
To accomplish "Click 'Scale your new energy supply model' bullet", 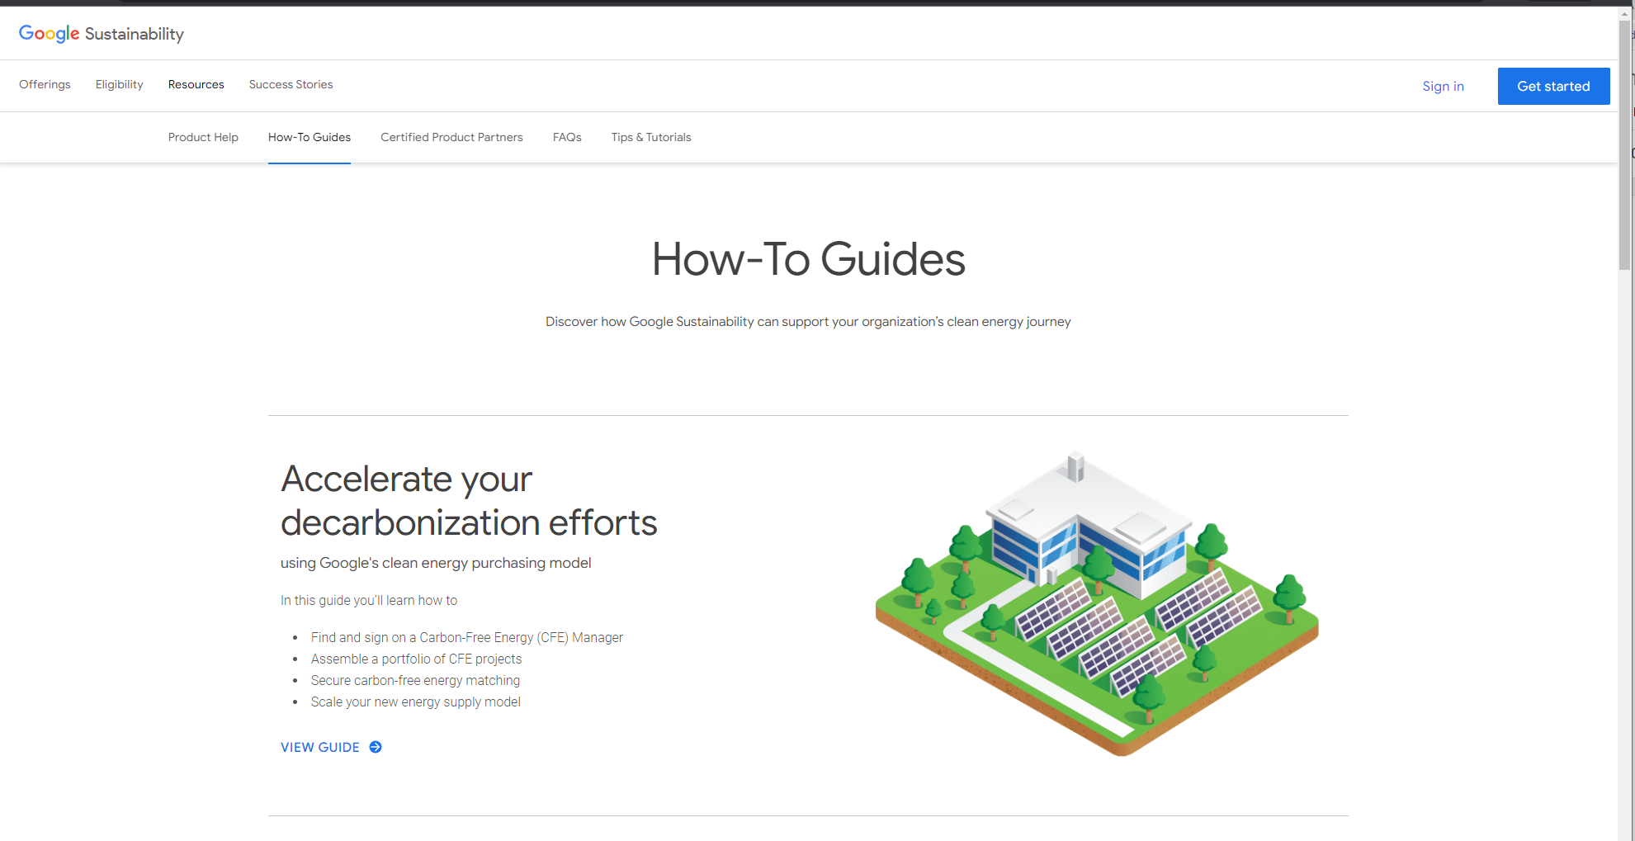I will click(x=415, y=702).
